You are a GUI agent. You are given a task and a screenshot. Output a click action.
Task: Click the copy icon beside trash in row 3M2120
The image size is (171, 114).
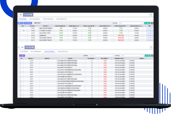click(150, 38)
